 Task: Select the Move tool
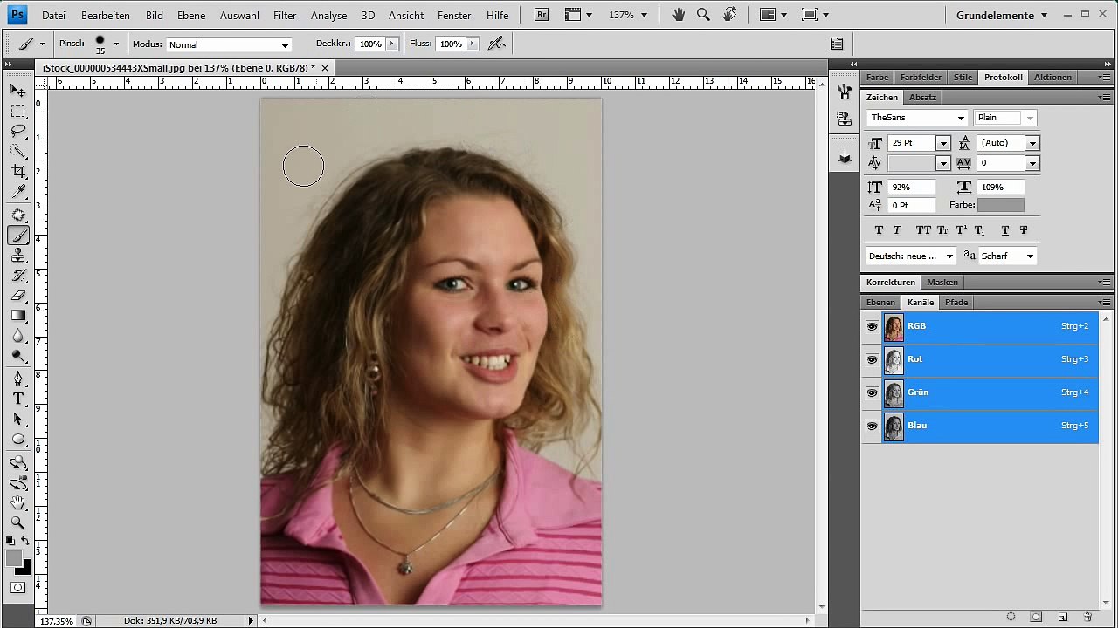18,91
